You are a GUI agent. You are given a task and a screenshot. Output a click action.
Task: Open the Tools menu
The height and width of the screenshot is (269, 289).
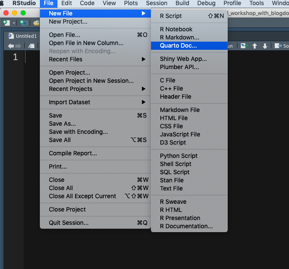pyautogui.click(x=256, y=3)
